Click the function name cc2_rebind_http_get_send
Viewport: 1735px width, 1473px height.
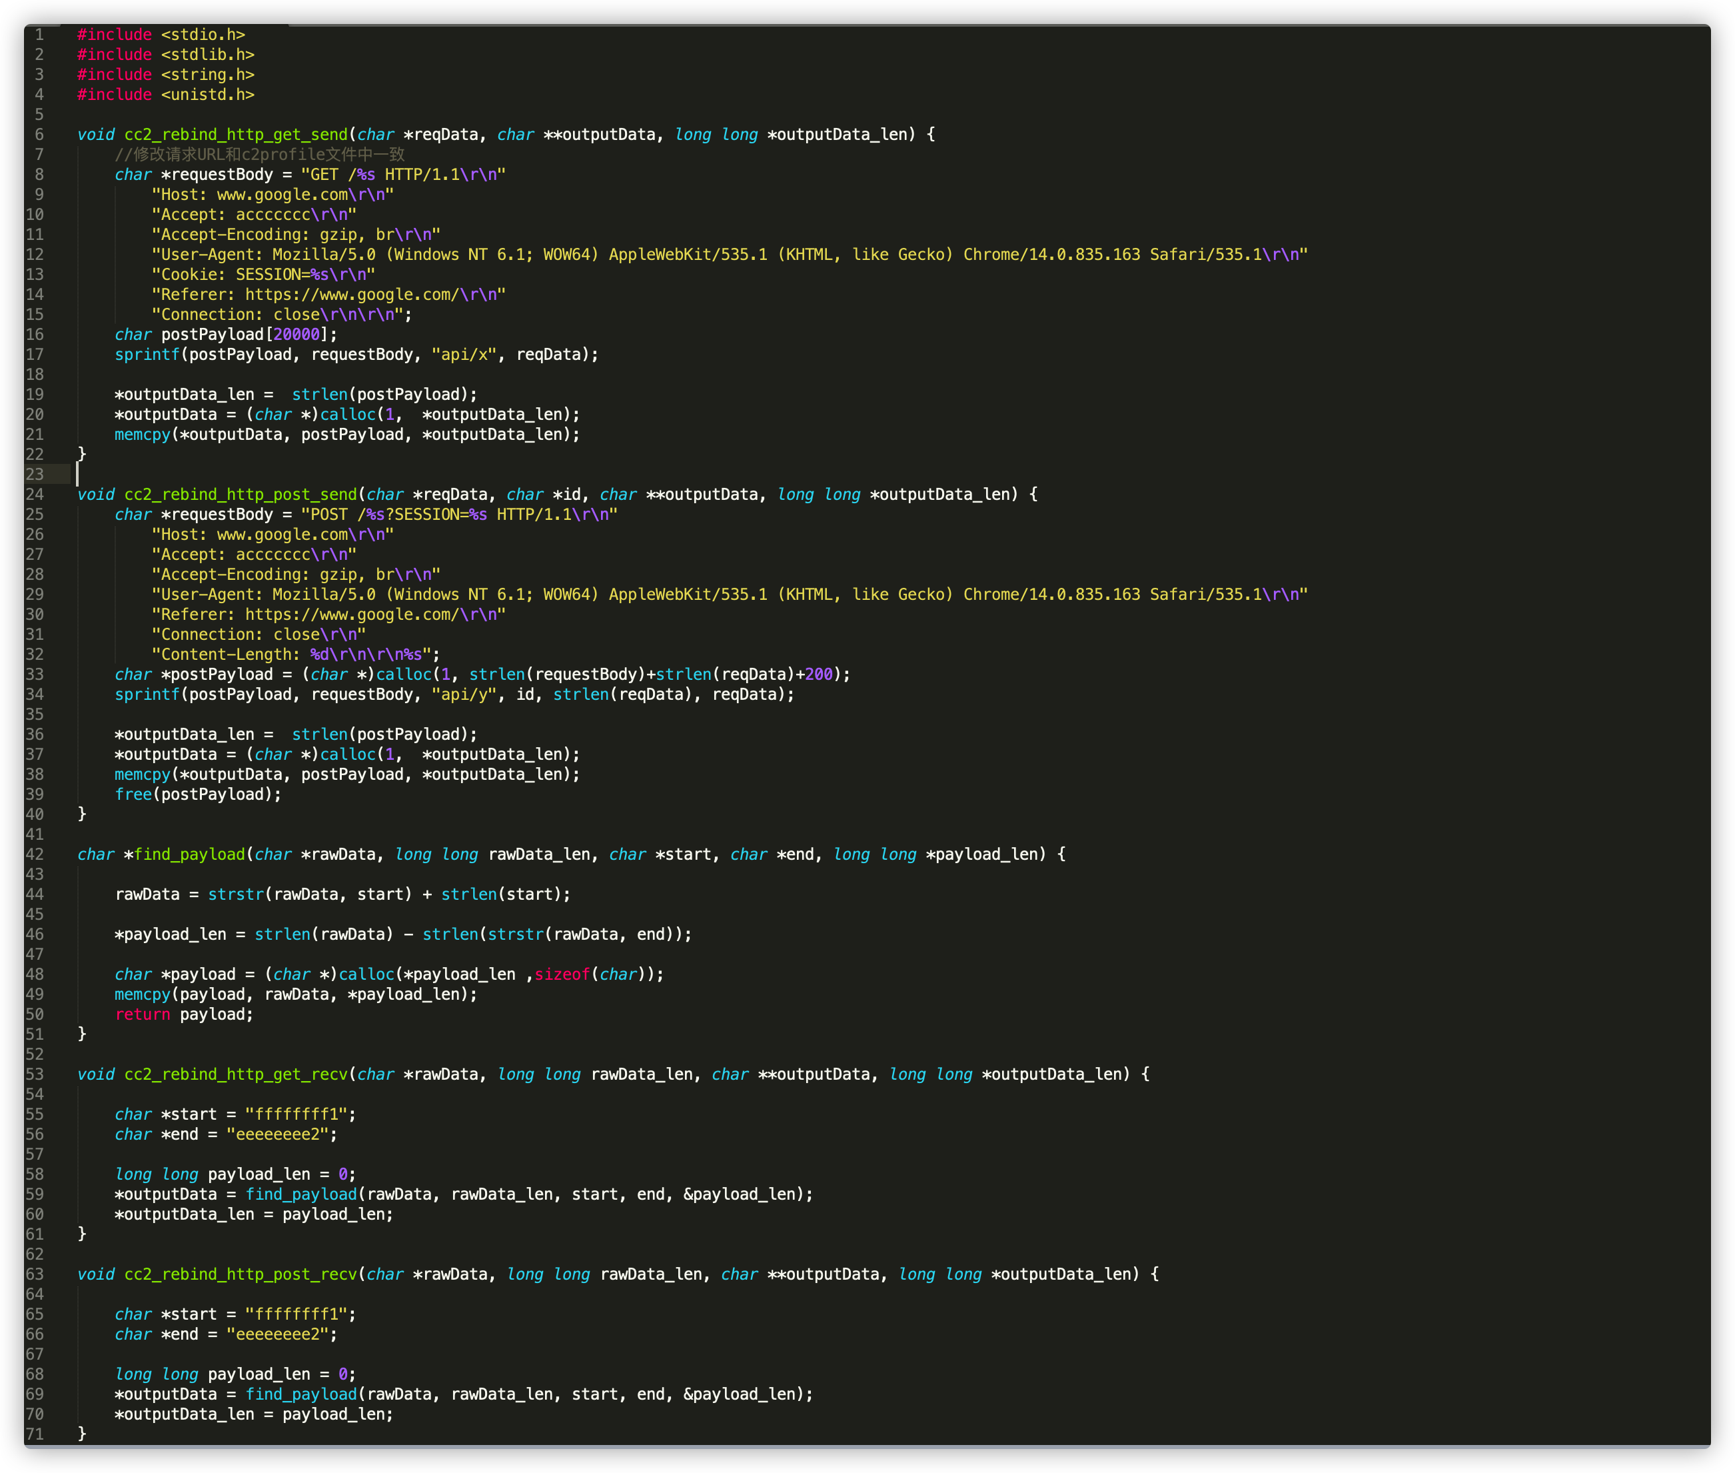click(235, 135)
